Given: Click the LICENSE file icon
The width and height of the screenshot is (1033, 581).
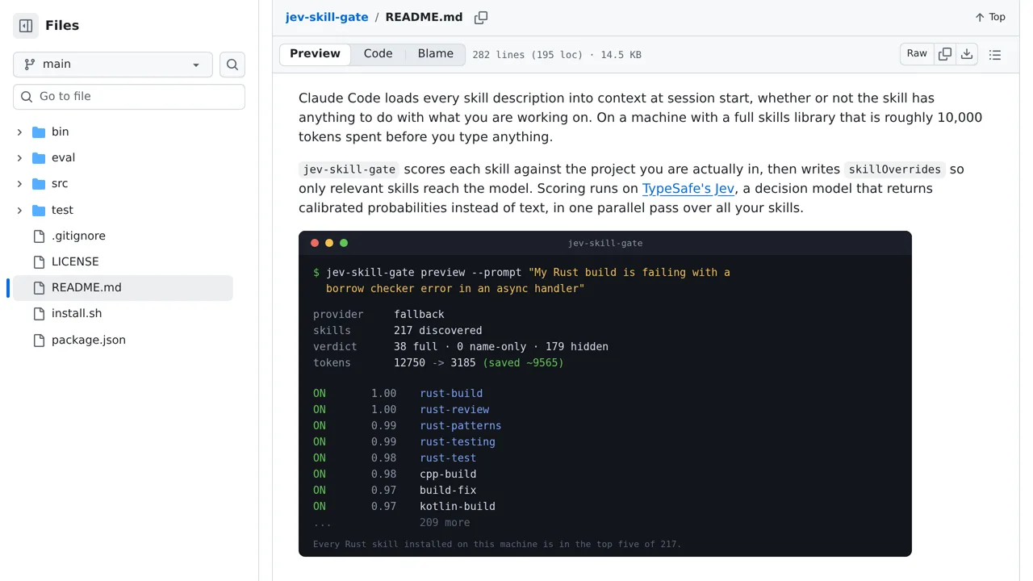Looking at the screenshot, I should [39, 261].
